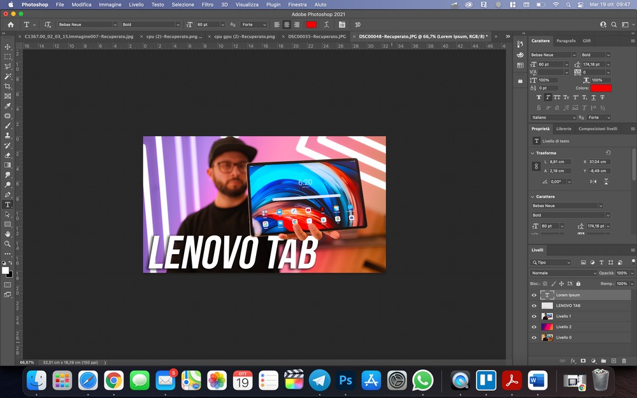Hide the Livello 1 layer

point(534,316)
